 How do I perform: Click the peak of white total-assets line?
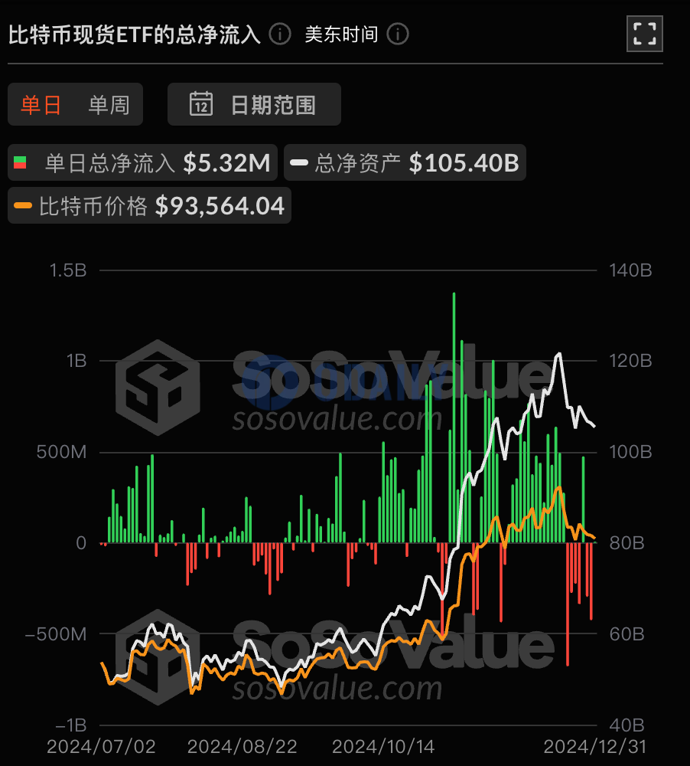559,354
